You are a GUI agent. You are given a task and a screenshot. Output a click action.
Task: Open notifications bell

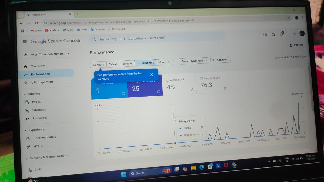tap(282, 34)
